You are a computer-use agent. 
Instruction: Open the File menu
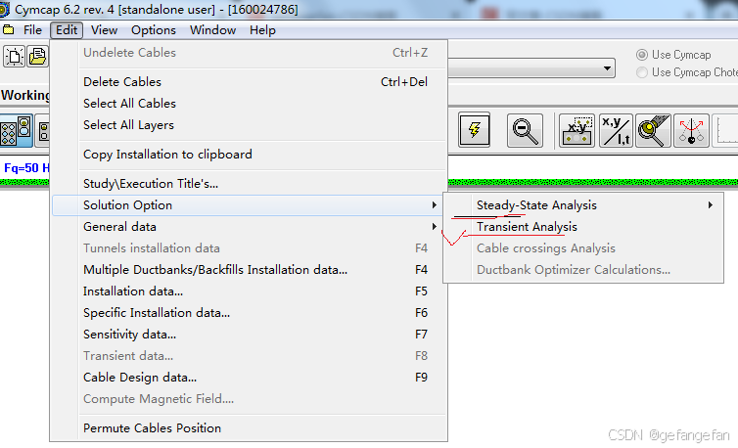point(32,30)
